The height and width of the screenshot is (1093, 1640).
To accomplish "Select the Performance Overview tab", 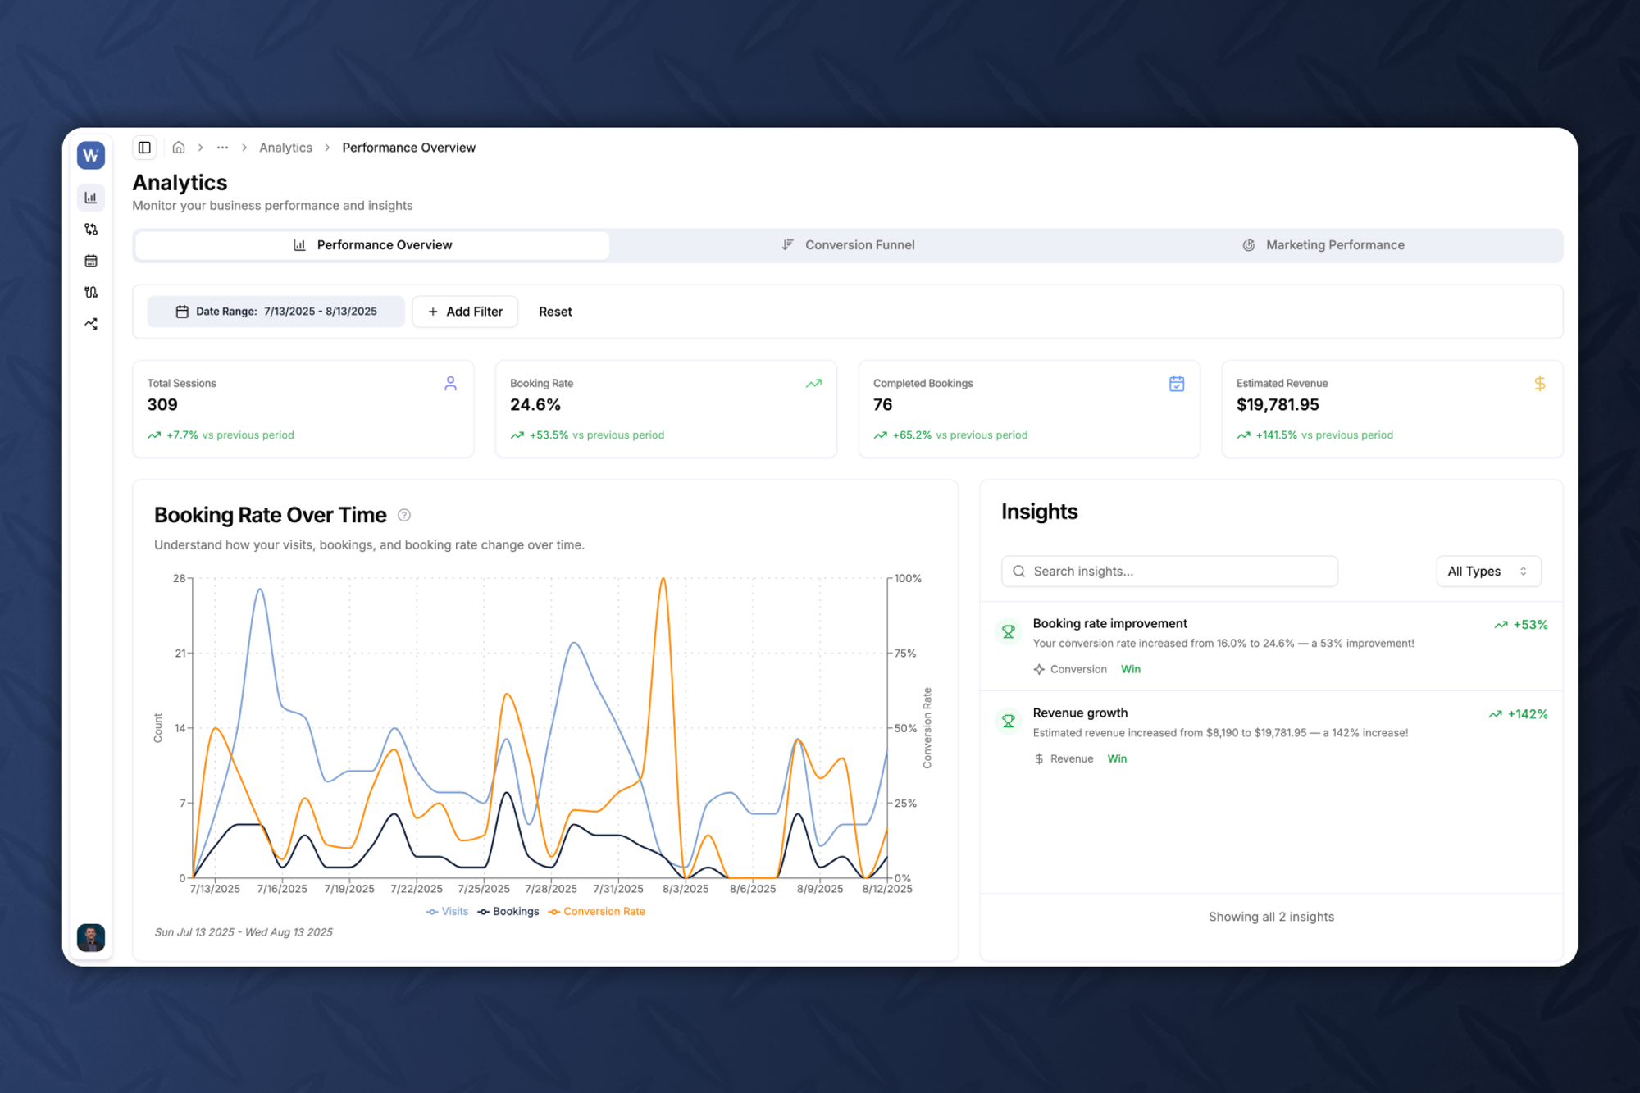I will [372, 245].
